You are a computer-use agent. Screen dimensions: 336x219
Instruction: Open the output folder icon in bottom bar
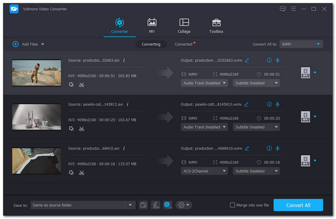point(143,205)
